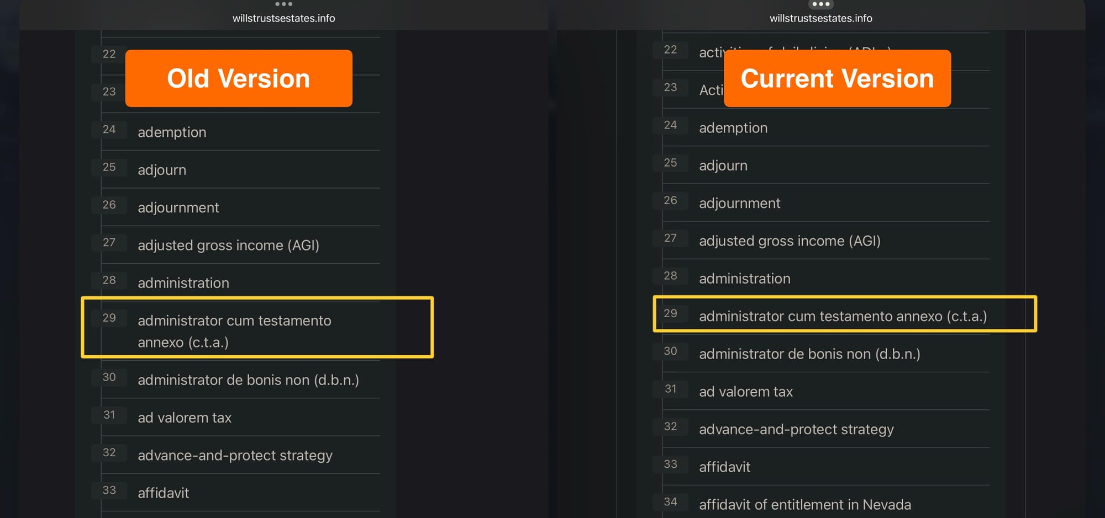Select 'advance-and-protect strategy' in right window
The height and width of the screenshot is (518, 1105).
click(796, 429)
